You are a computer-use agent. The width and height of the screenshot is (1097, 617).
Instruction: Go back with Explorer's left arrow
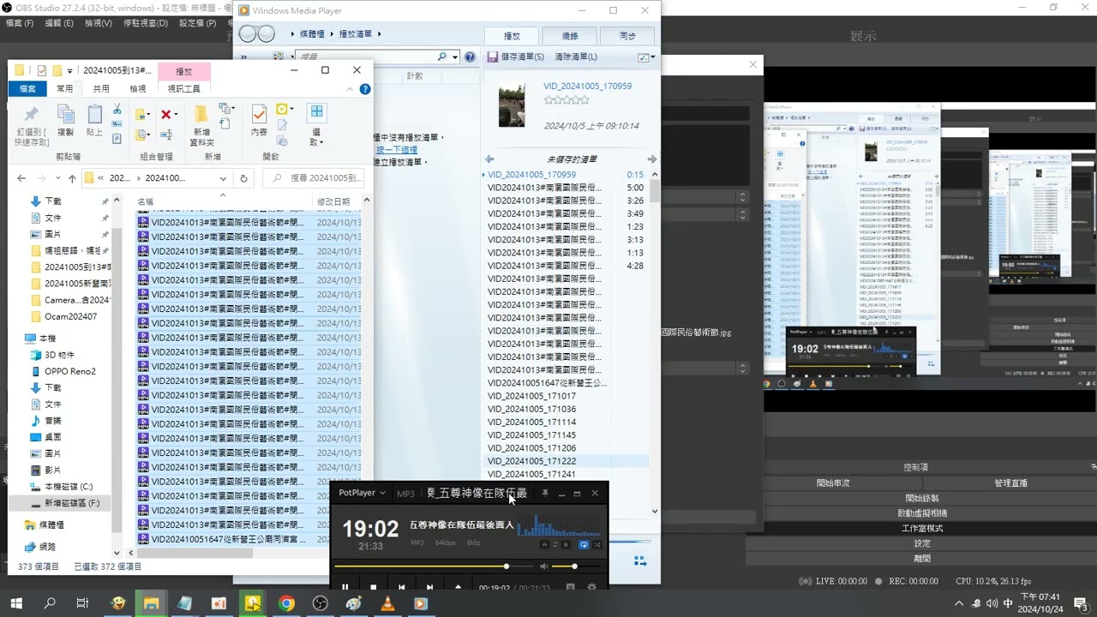click(x=22, y=178)
